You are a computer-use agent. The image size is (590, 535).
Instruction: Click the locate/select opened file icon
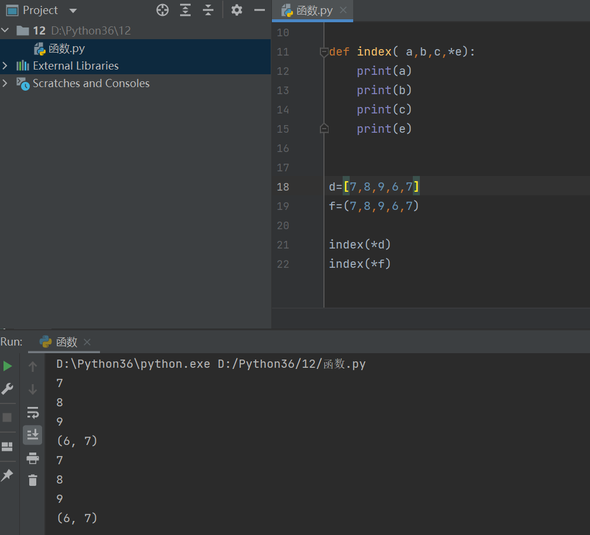163,10
